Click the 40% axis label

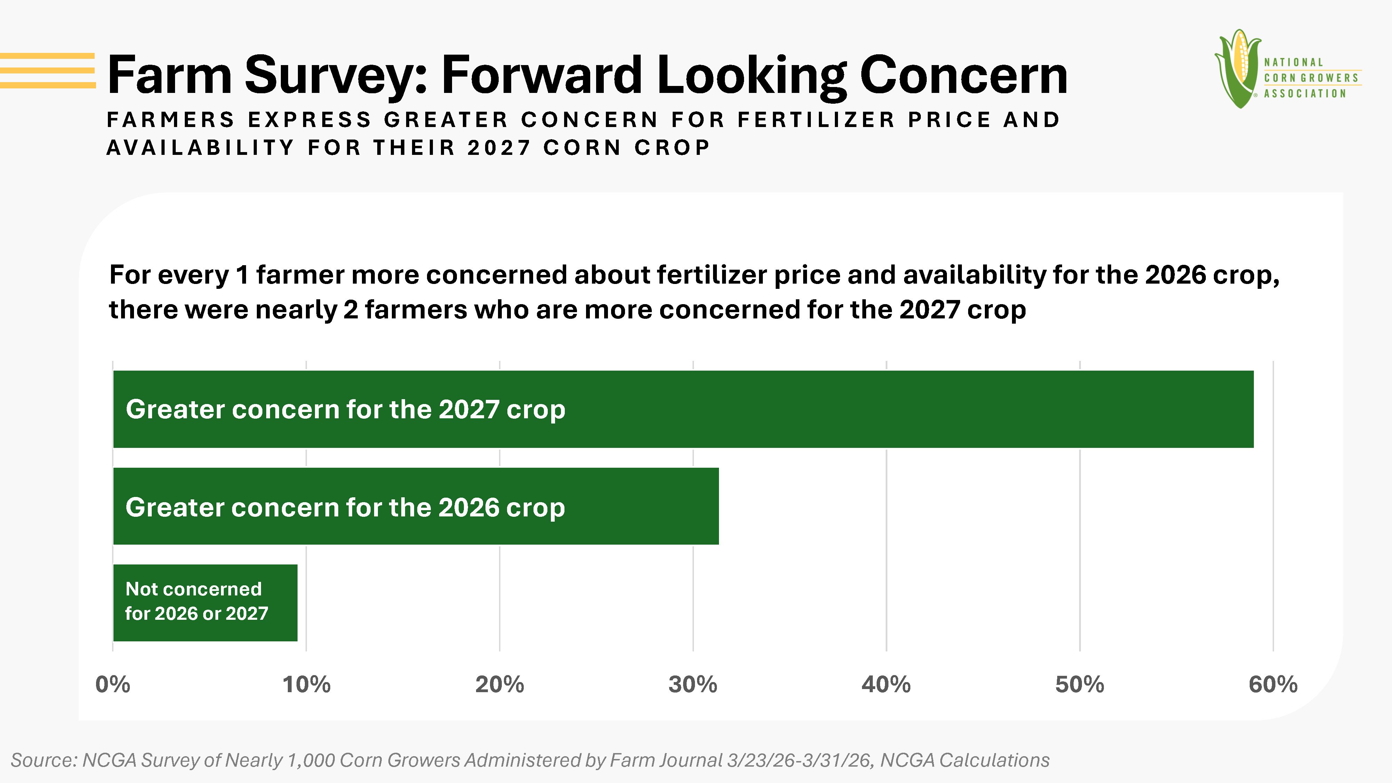(886, 685)
